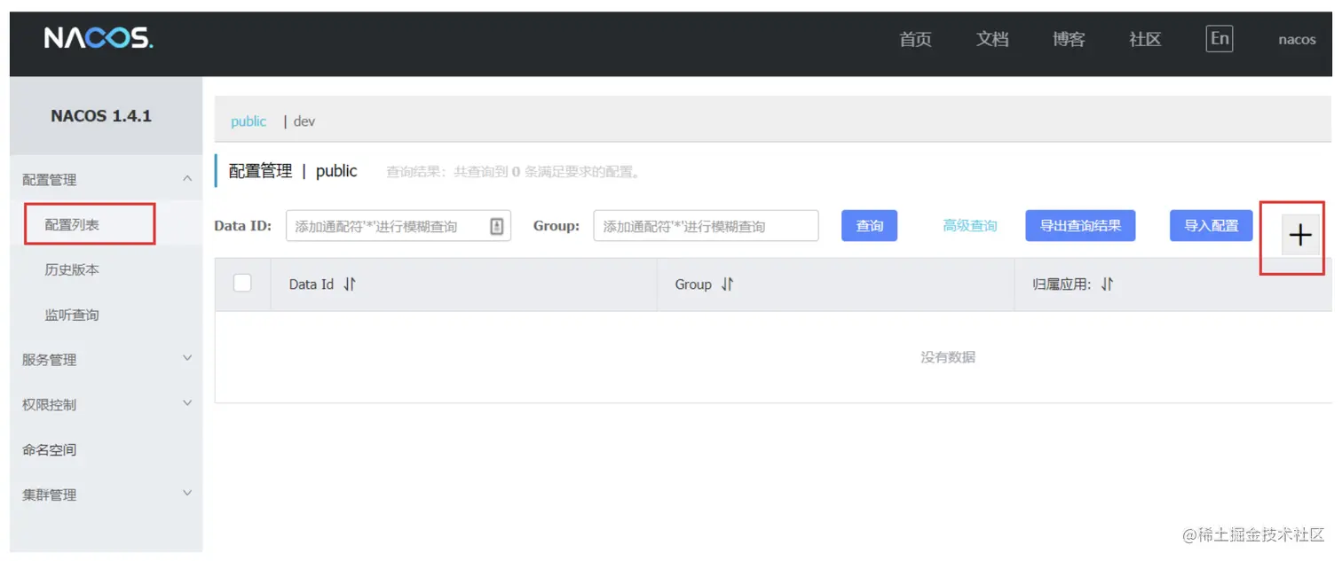This screenshot has height=561, width=1342.
Task: Click the 导入配置 button
Action: click(x=1212, y=226)
